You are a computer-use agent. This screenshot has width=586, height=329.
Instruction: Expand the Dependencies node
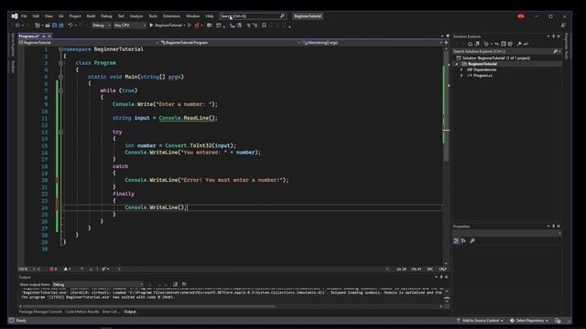pos(461,69)
